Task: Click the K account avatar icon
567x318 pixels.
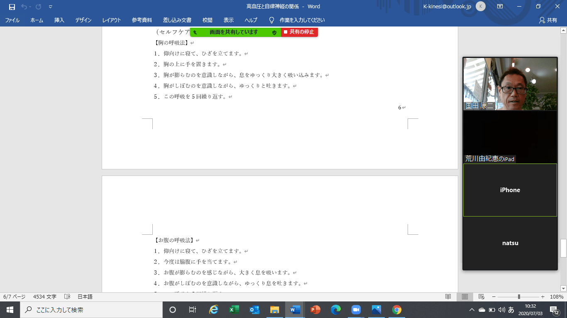Action: pyautogui.click(x=481, y=7)
